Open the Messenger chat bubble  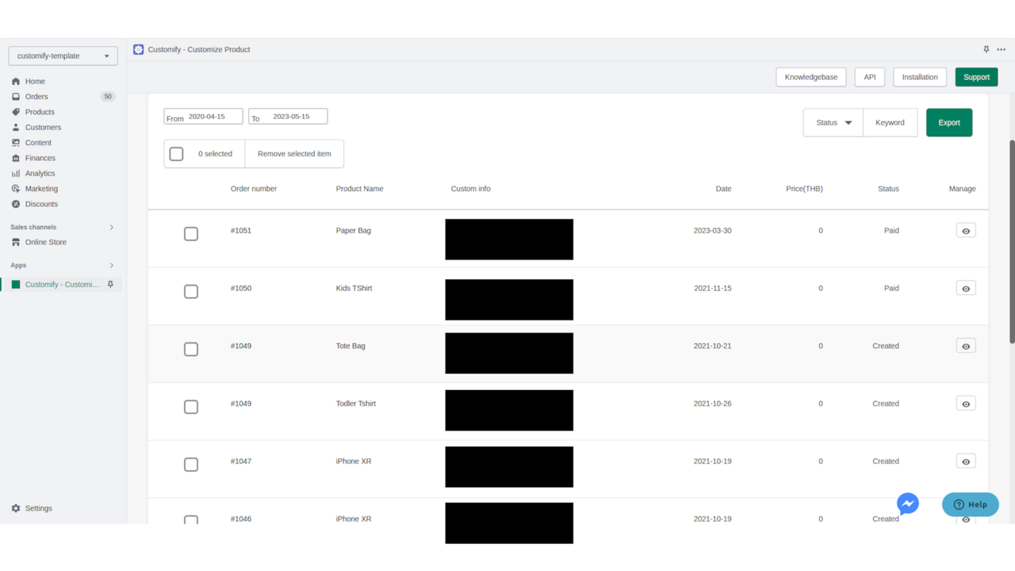(x=907, y=504)
